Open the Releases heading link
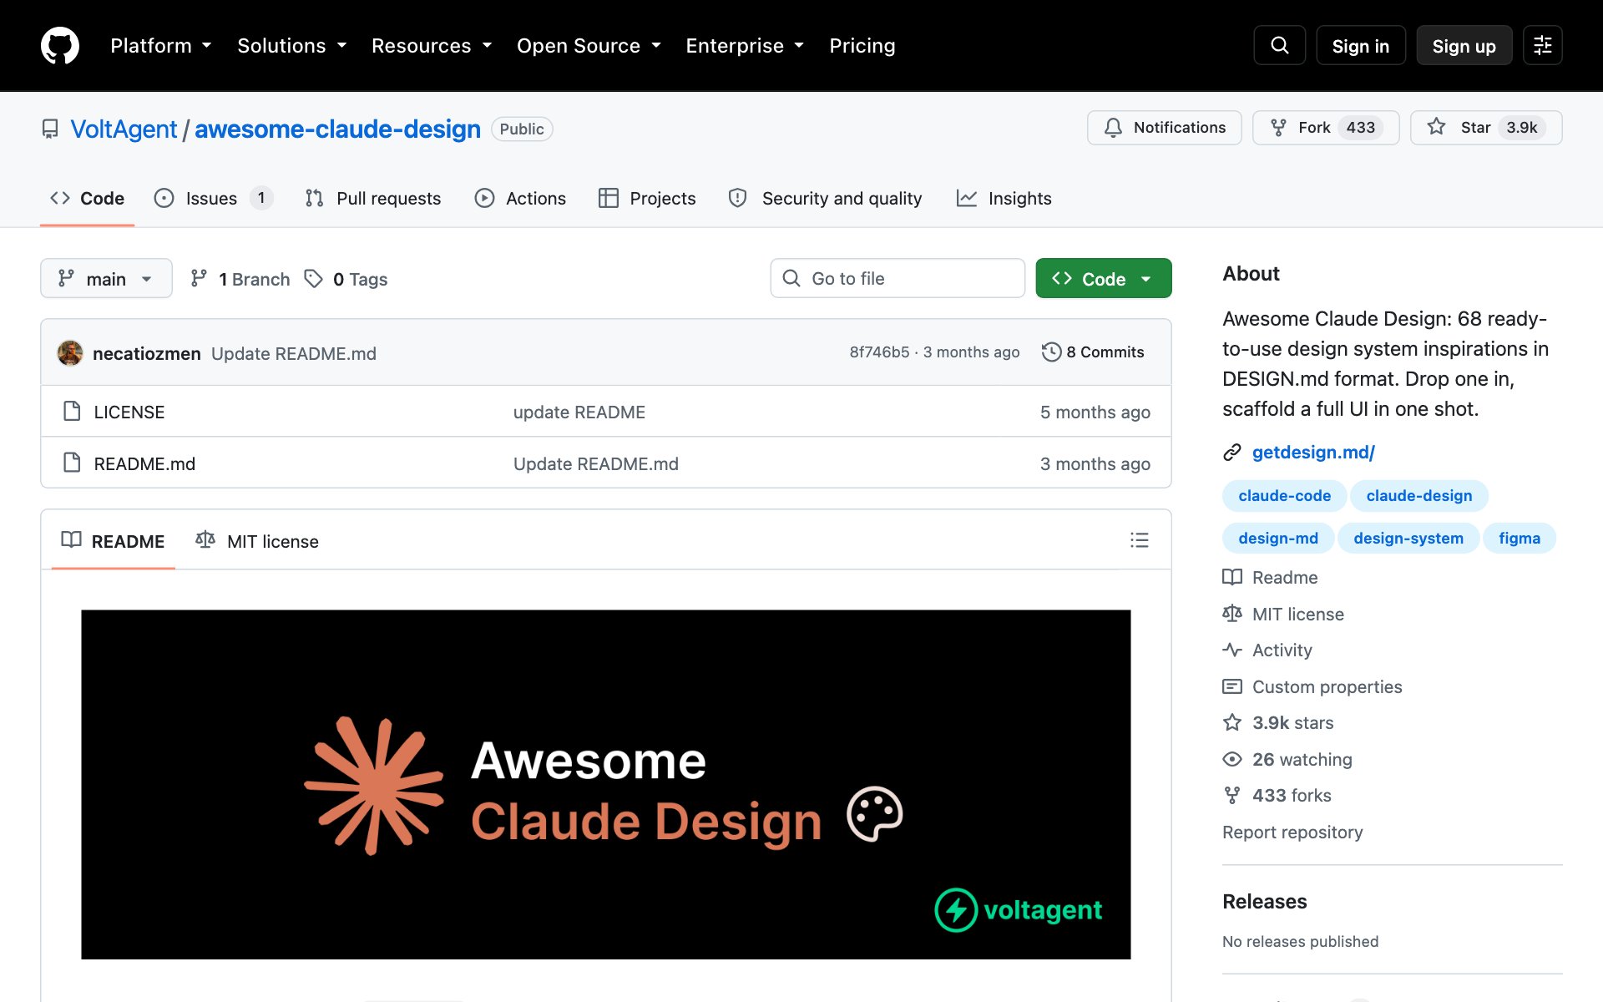 click(1264, 901)
